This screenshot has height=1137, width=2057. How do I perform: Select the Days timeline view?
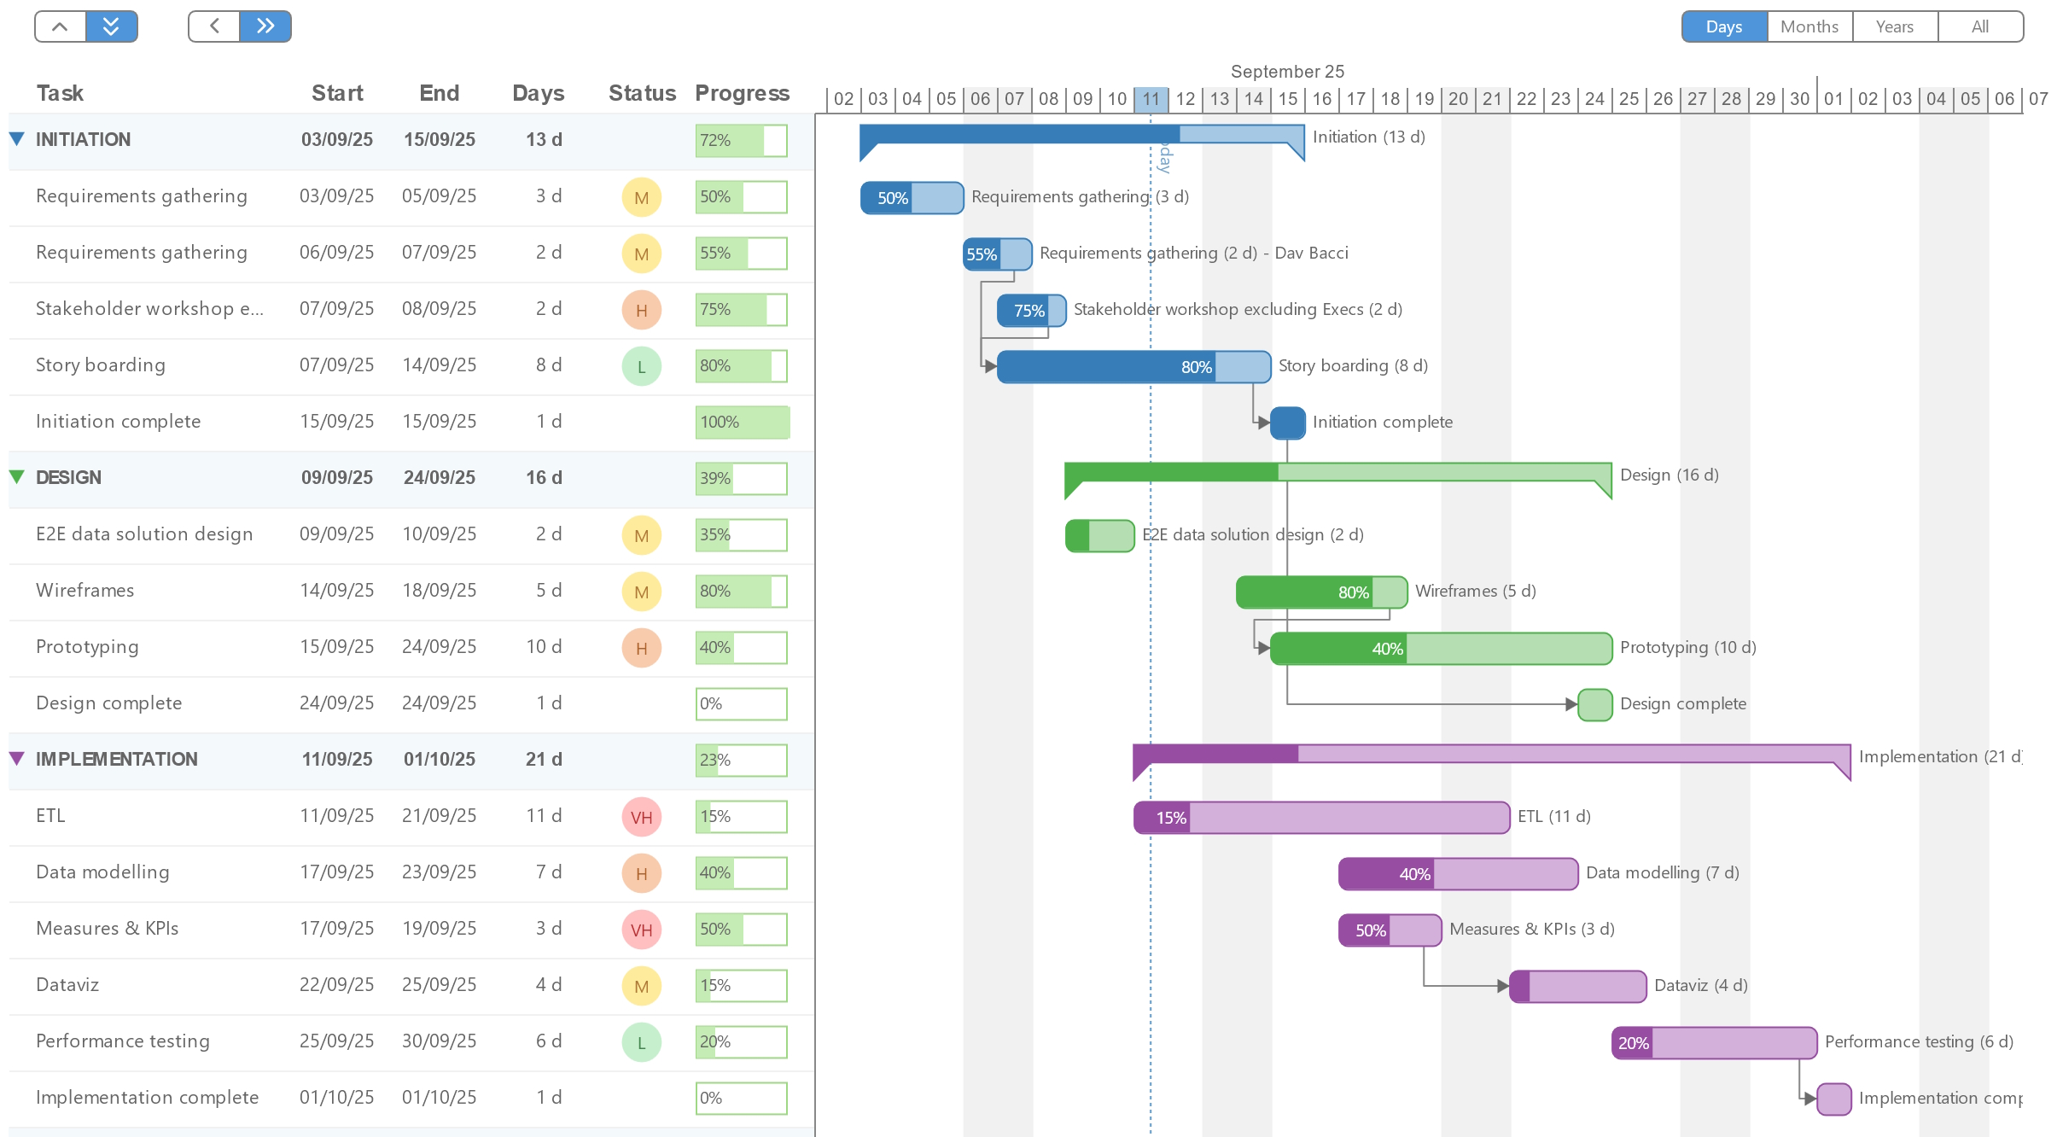click(x=1724, y=26)
